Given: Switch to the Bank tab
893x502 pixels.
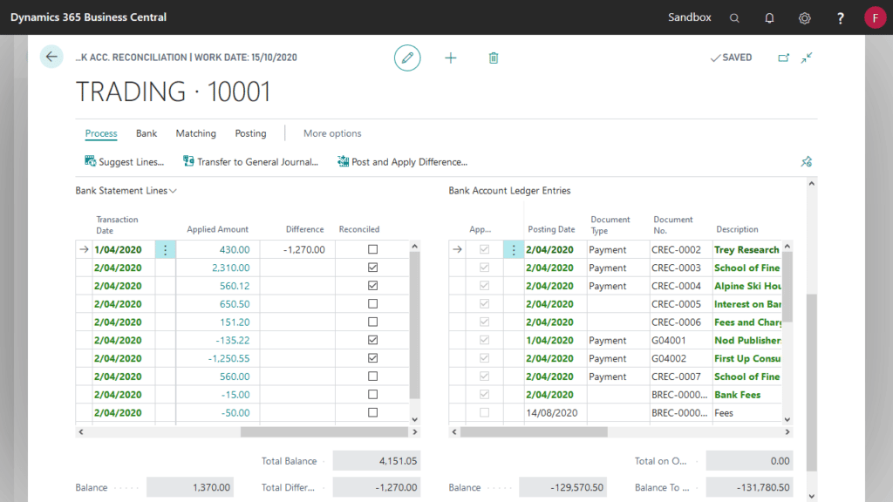Looking at the screenshot, I should pos(146,133).
